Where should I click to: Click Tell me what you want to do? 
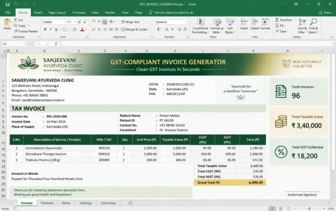[171, 13]
